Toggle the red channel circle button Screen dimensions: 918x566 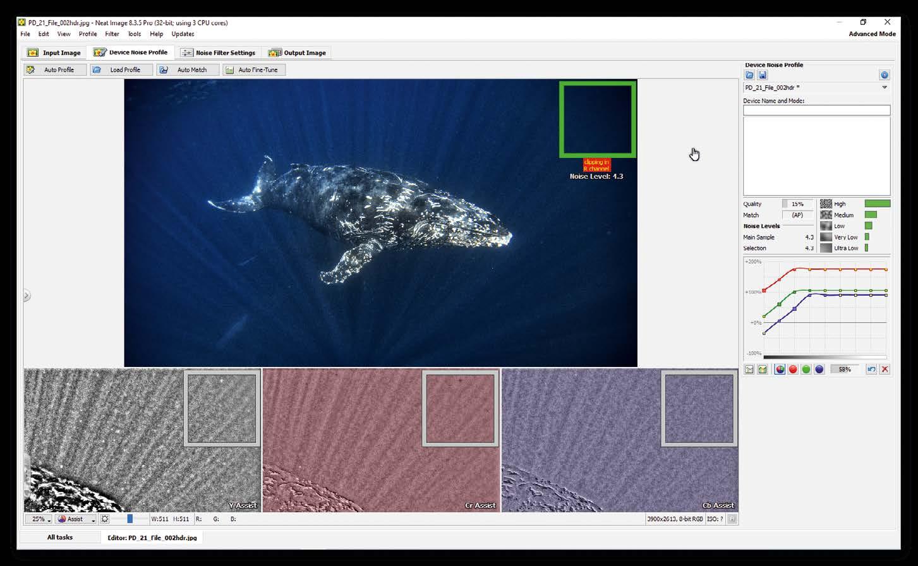[x=793, y=370]
